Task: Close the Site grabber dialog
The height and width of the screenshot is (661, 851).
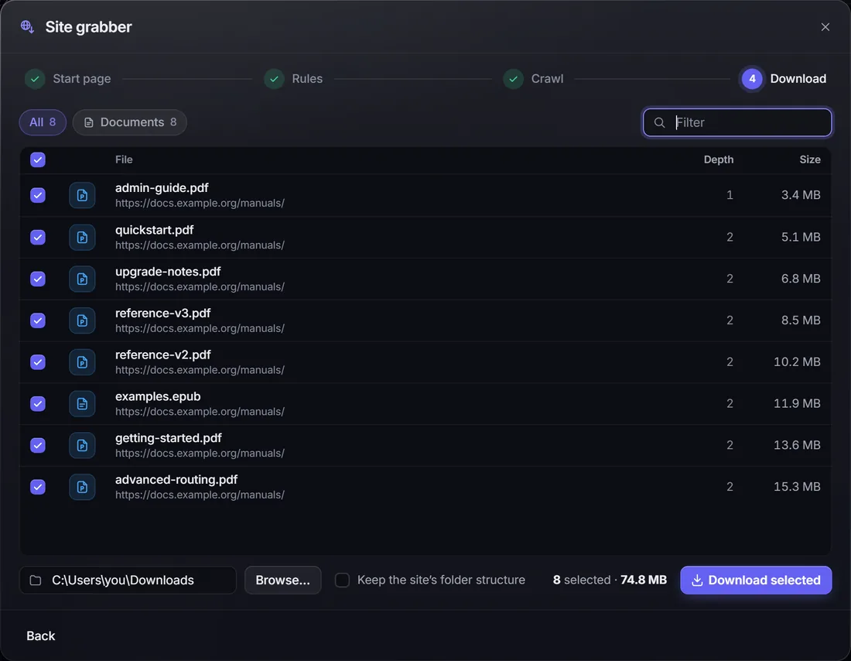Action: point(825,27)
